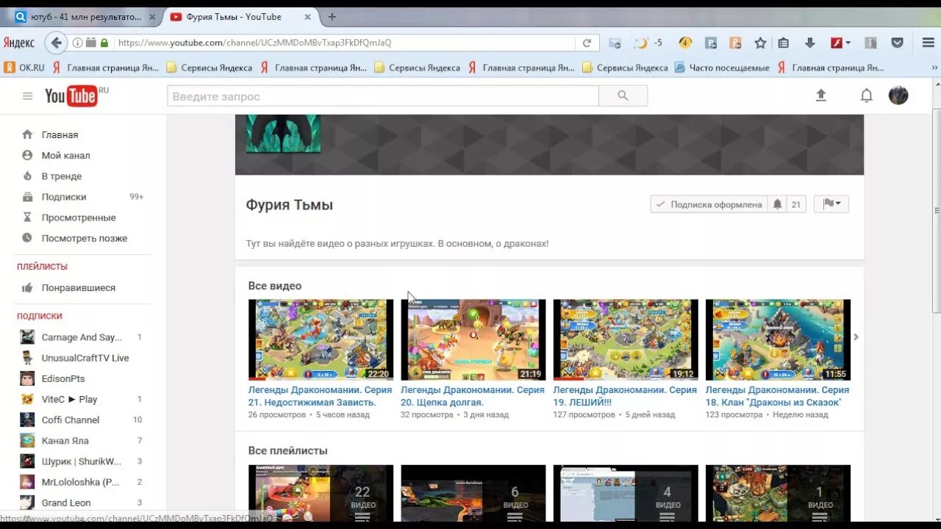This screenshot has height=529, width=941.
Task: Open the upload video arrow icon
Action: point(821,96)
